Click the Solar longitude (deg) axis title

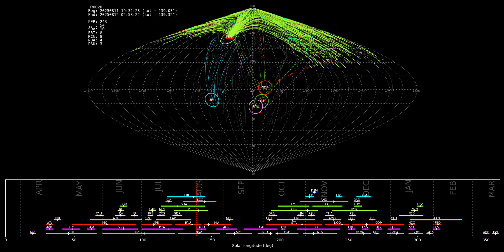(x=253, y=246)
